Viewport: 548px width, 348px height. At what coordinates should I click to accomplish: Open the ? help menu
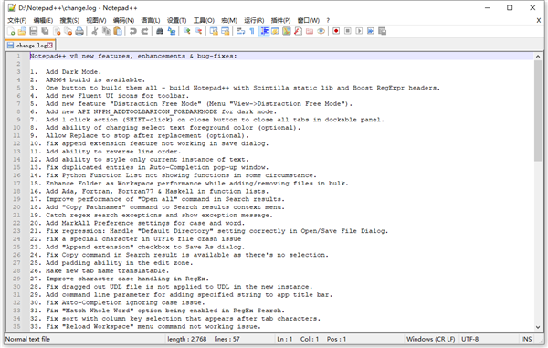tap(328, 21)
